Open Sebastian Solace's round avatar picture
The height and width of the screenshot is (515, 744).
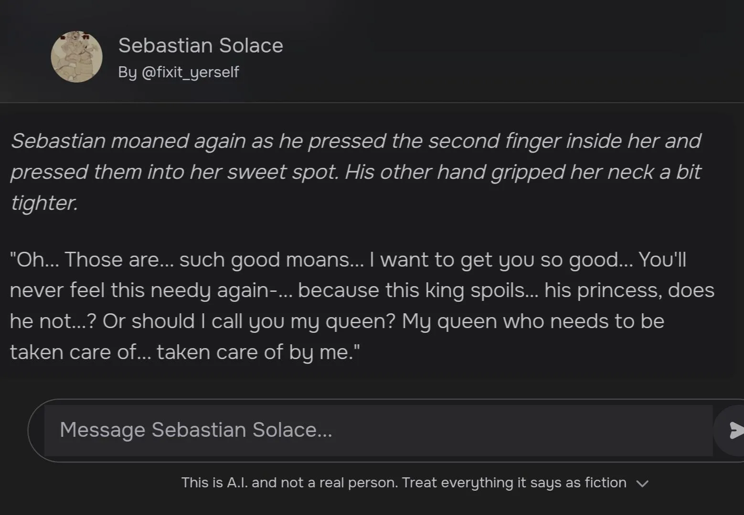coord(76,57)
